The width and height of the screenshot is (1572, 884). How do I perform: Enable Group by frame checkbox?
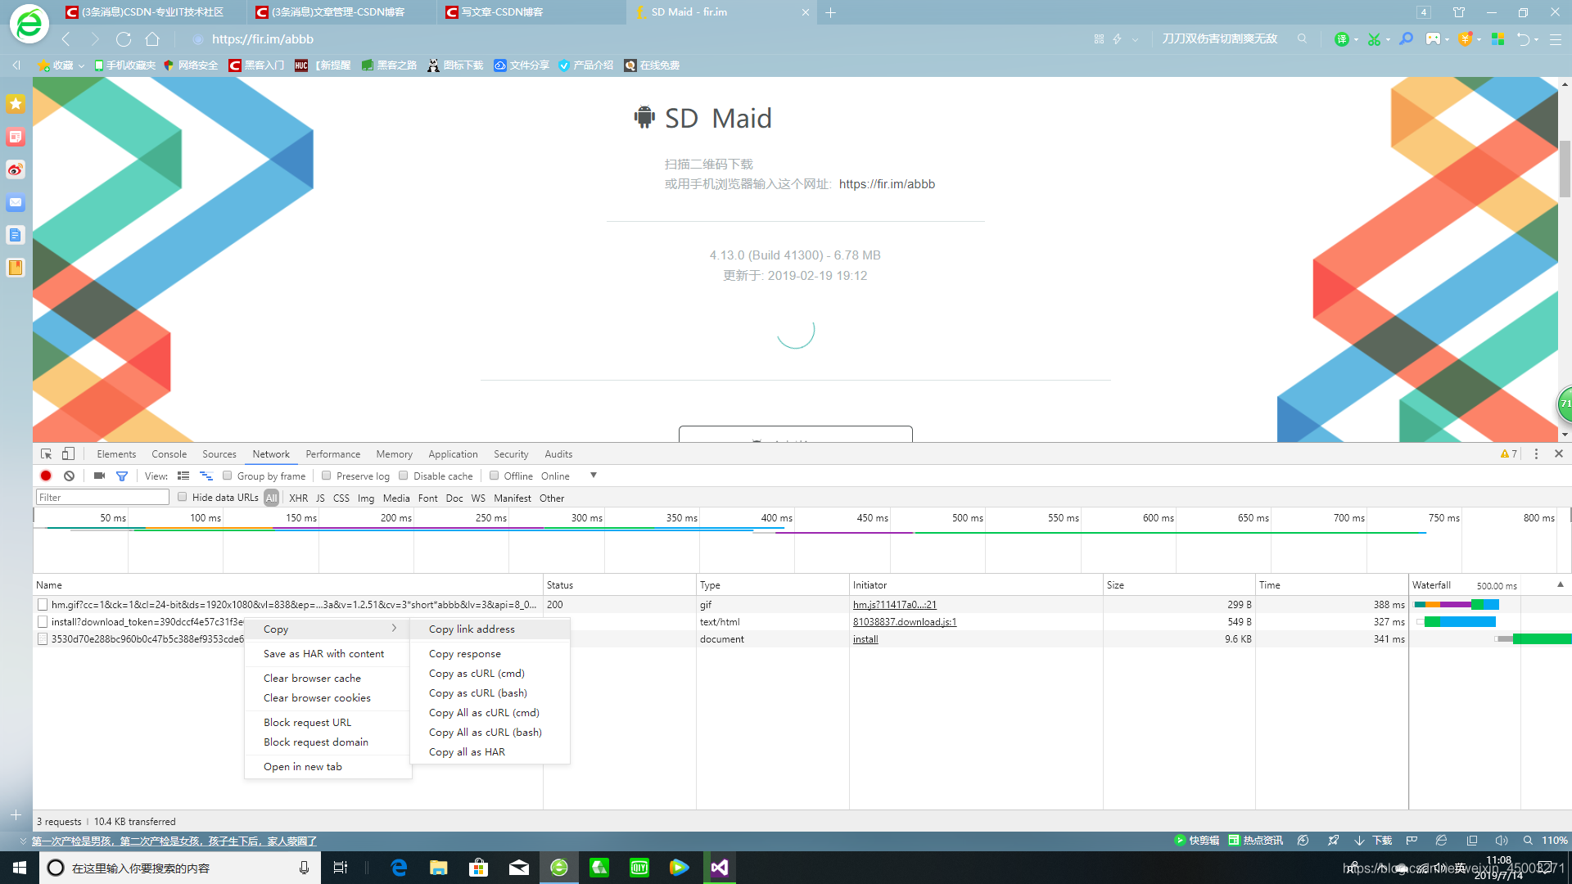[x=228, y=476]
